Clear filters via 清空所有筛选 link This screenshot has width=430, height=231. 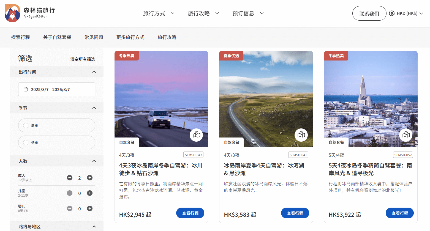click(x=83, y=59)
